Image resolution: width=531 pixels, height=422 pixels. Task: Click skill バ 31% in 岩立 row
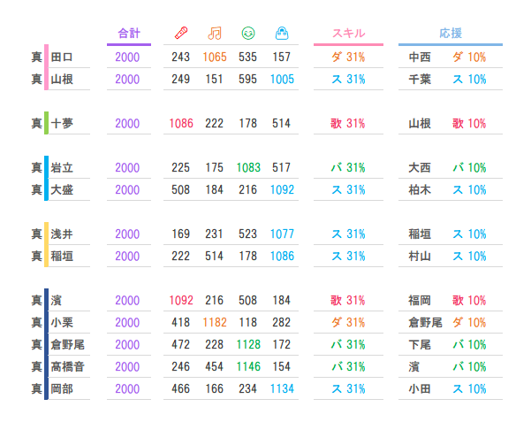(x=348, y=167)
